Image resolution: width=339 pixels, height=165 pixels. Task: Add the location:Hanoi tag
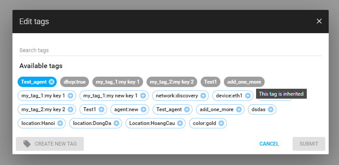(60, 123)
